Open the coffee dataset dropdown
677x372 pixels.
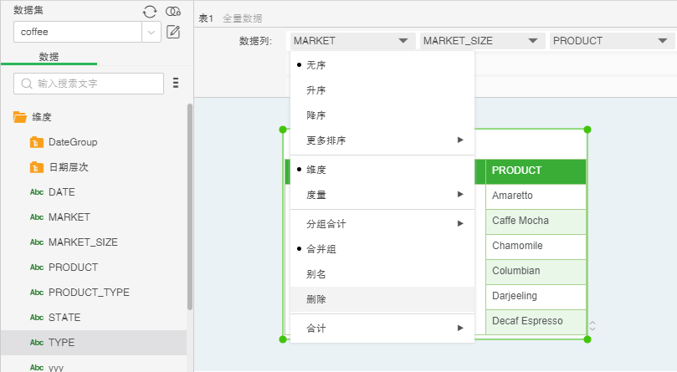pos(151,32)
